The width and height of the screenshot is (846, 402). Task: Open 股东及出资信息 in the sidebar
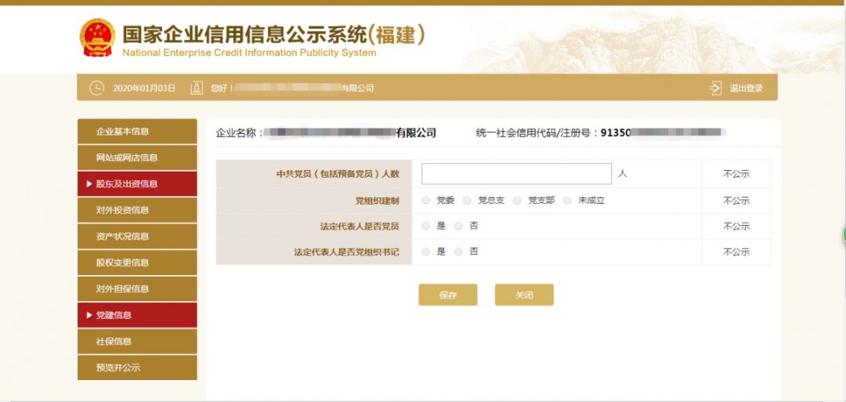point(137,184)
